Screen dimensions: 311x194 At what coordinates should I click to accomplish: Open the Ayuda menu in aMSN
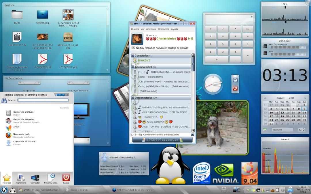coord(174,29)
